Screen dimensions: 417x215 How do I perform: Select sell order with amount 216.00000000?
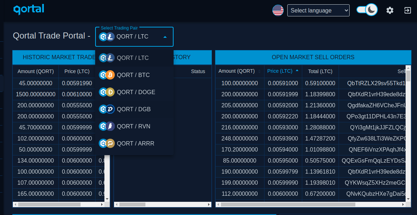(311, 127)
